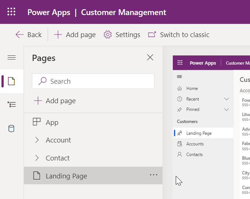
Task: Toggle the left rail hamburger menu
Action: click(x=12, y=58)
